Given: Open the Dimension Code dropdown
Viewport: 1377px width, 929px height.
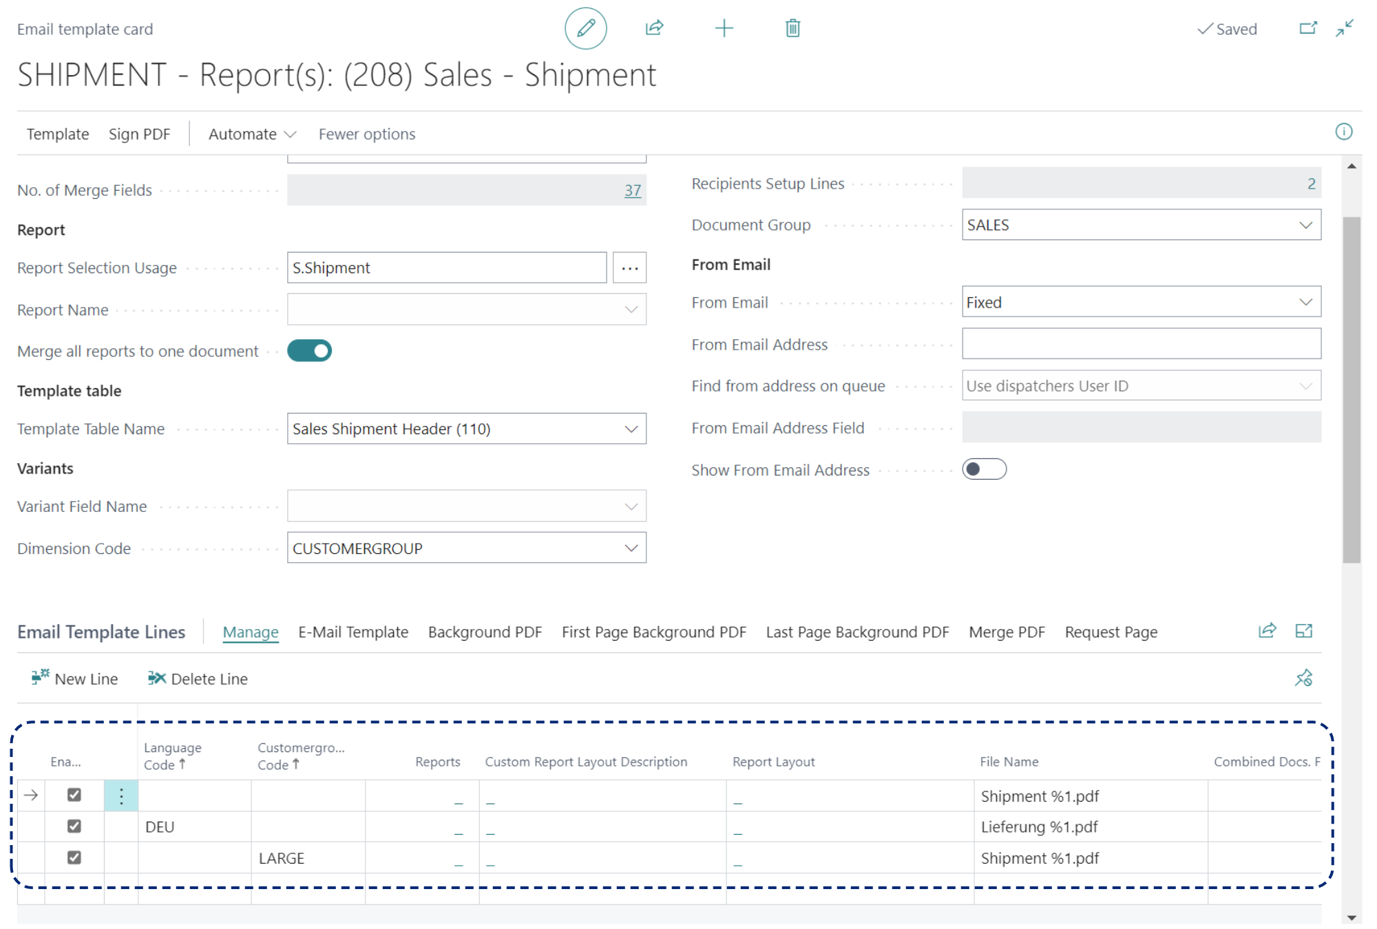Looking at the screenshot, I should (x=631, y=548).
